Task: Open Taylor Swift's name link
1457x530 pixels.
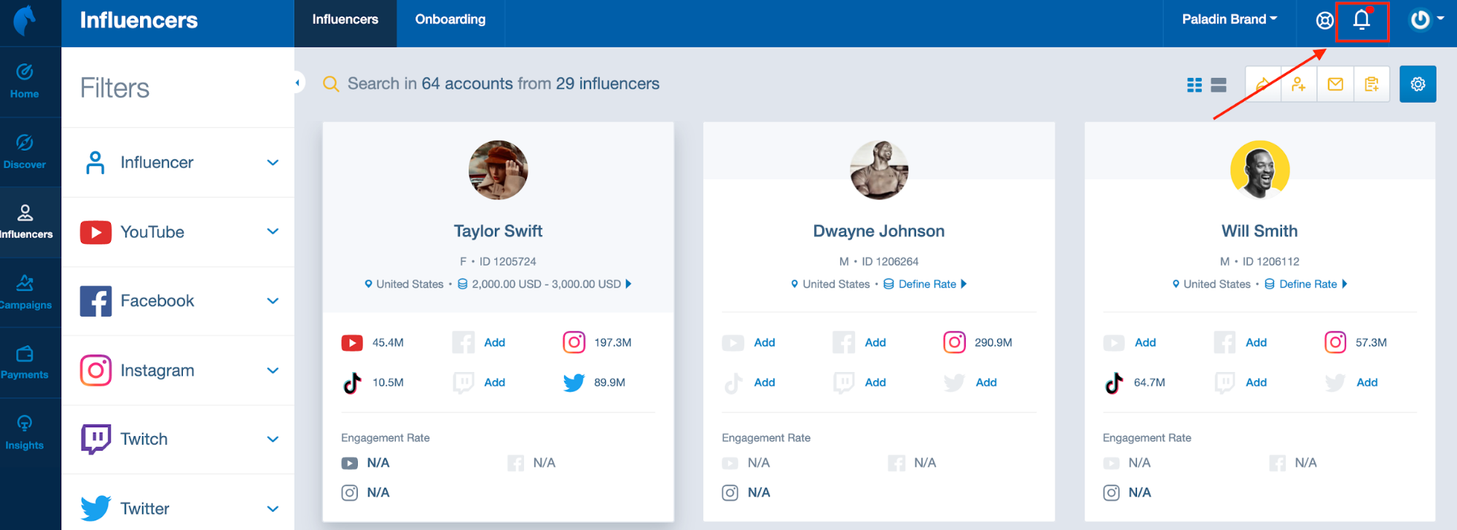Action: tap(498, 232)
